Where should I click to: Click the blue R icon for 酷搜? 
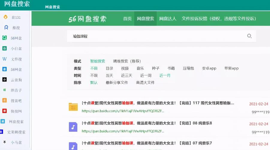(x=6, y=27)
